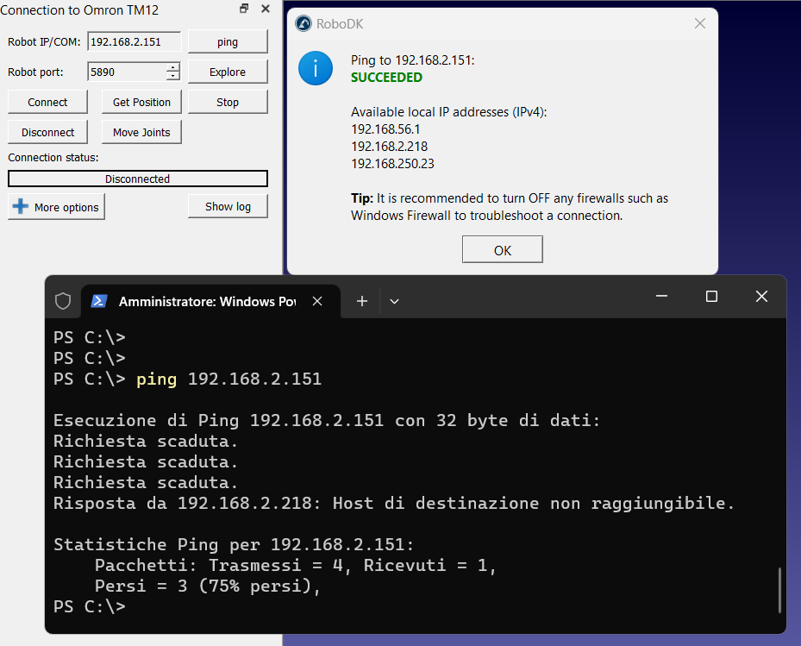The width and height of the screenshot is (801, 646).
Task: Expand More options with the plus icon
Action: click(x=56, y=207)
